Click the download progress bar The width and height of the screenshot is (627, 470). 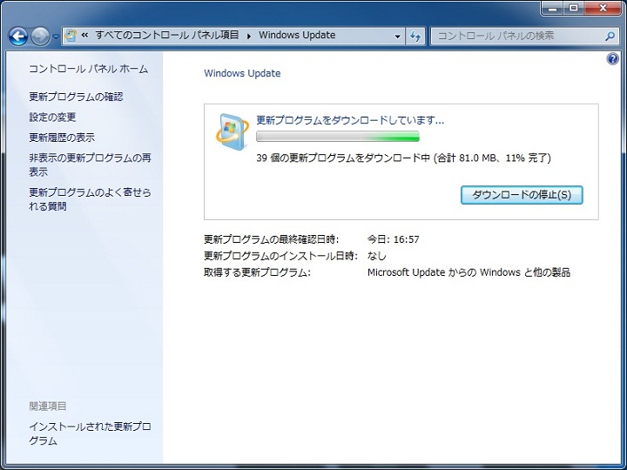(x=338, y=137)
